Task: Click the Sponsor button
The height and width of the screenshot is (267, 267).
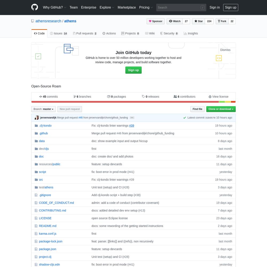Action: click(x=155, y=21)
